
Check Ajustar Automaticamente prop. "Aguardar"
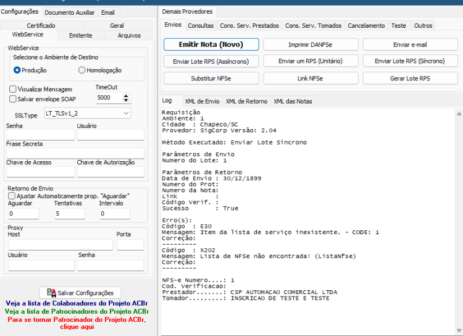pos(12,196)
